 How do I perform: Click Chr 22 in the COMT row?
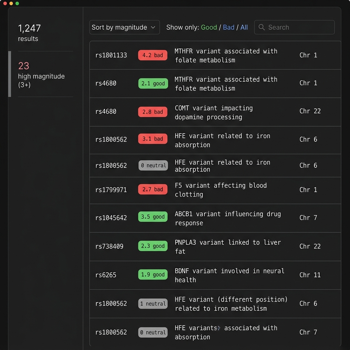click(310, 111)
